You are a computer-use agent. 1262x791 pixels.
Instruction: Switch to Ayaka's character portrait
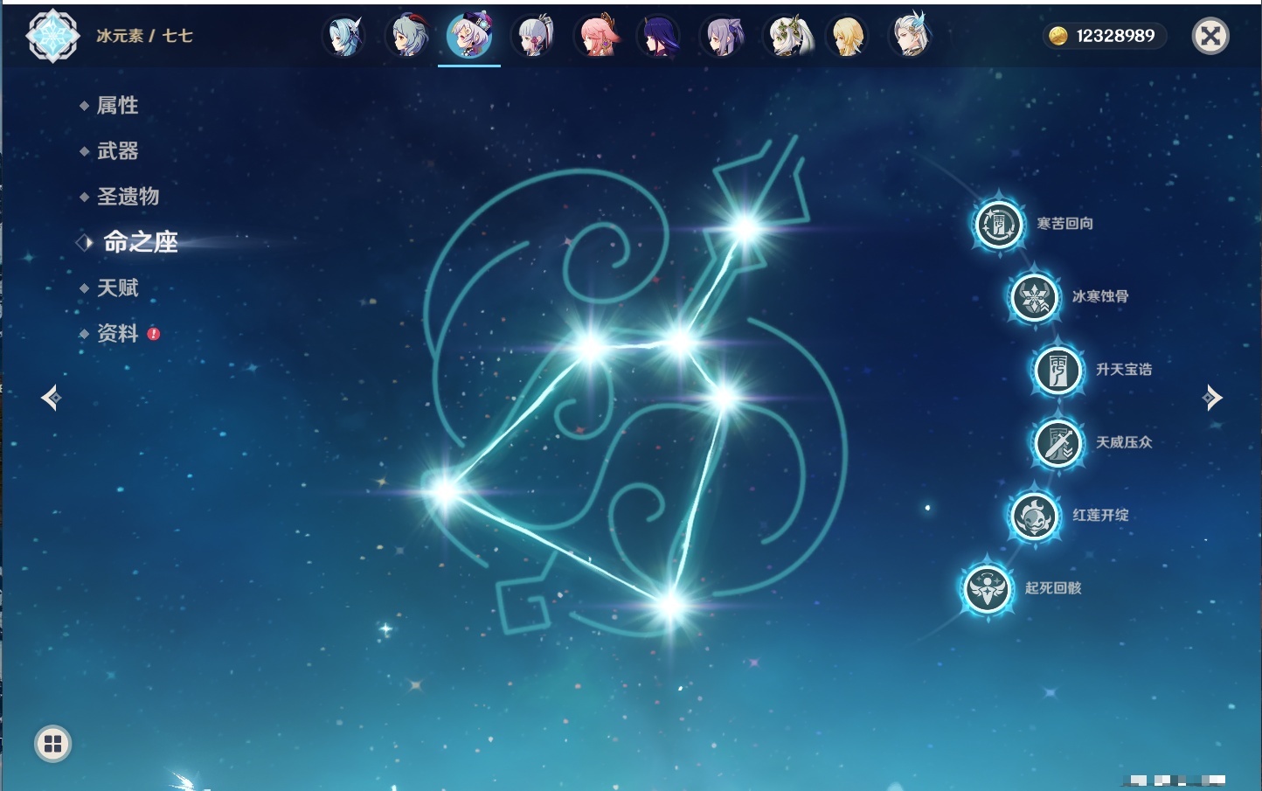tap(534, 37)
